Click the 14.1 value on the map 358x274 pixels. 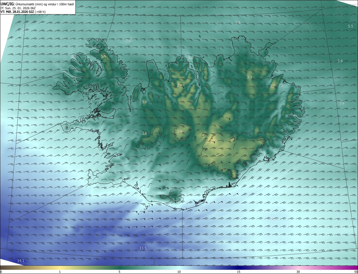[21, 261]
